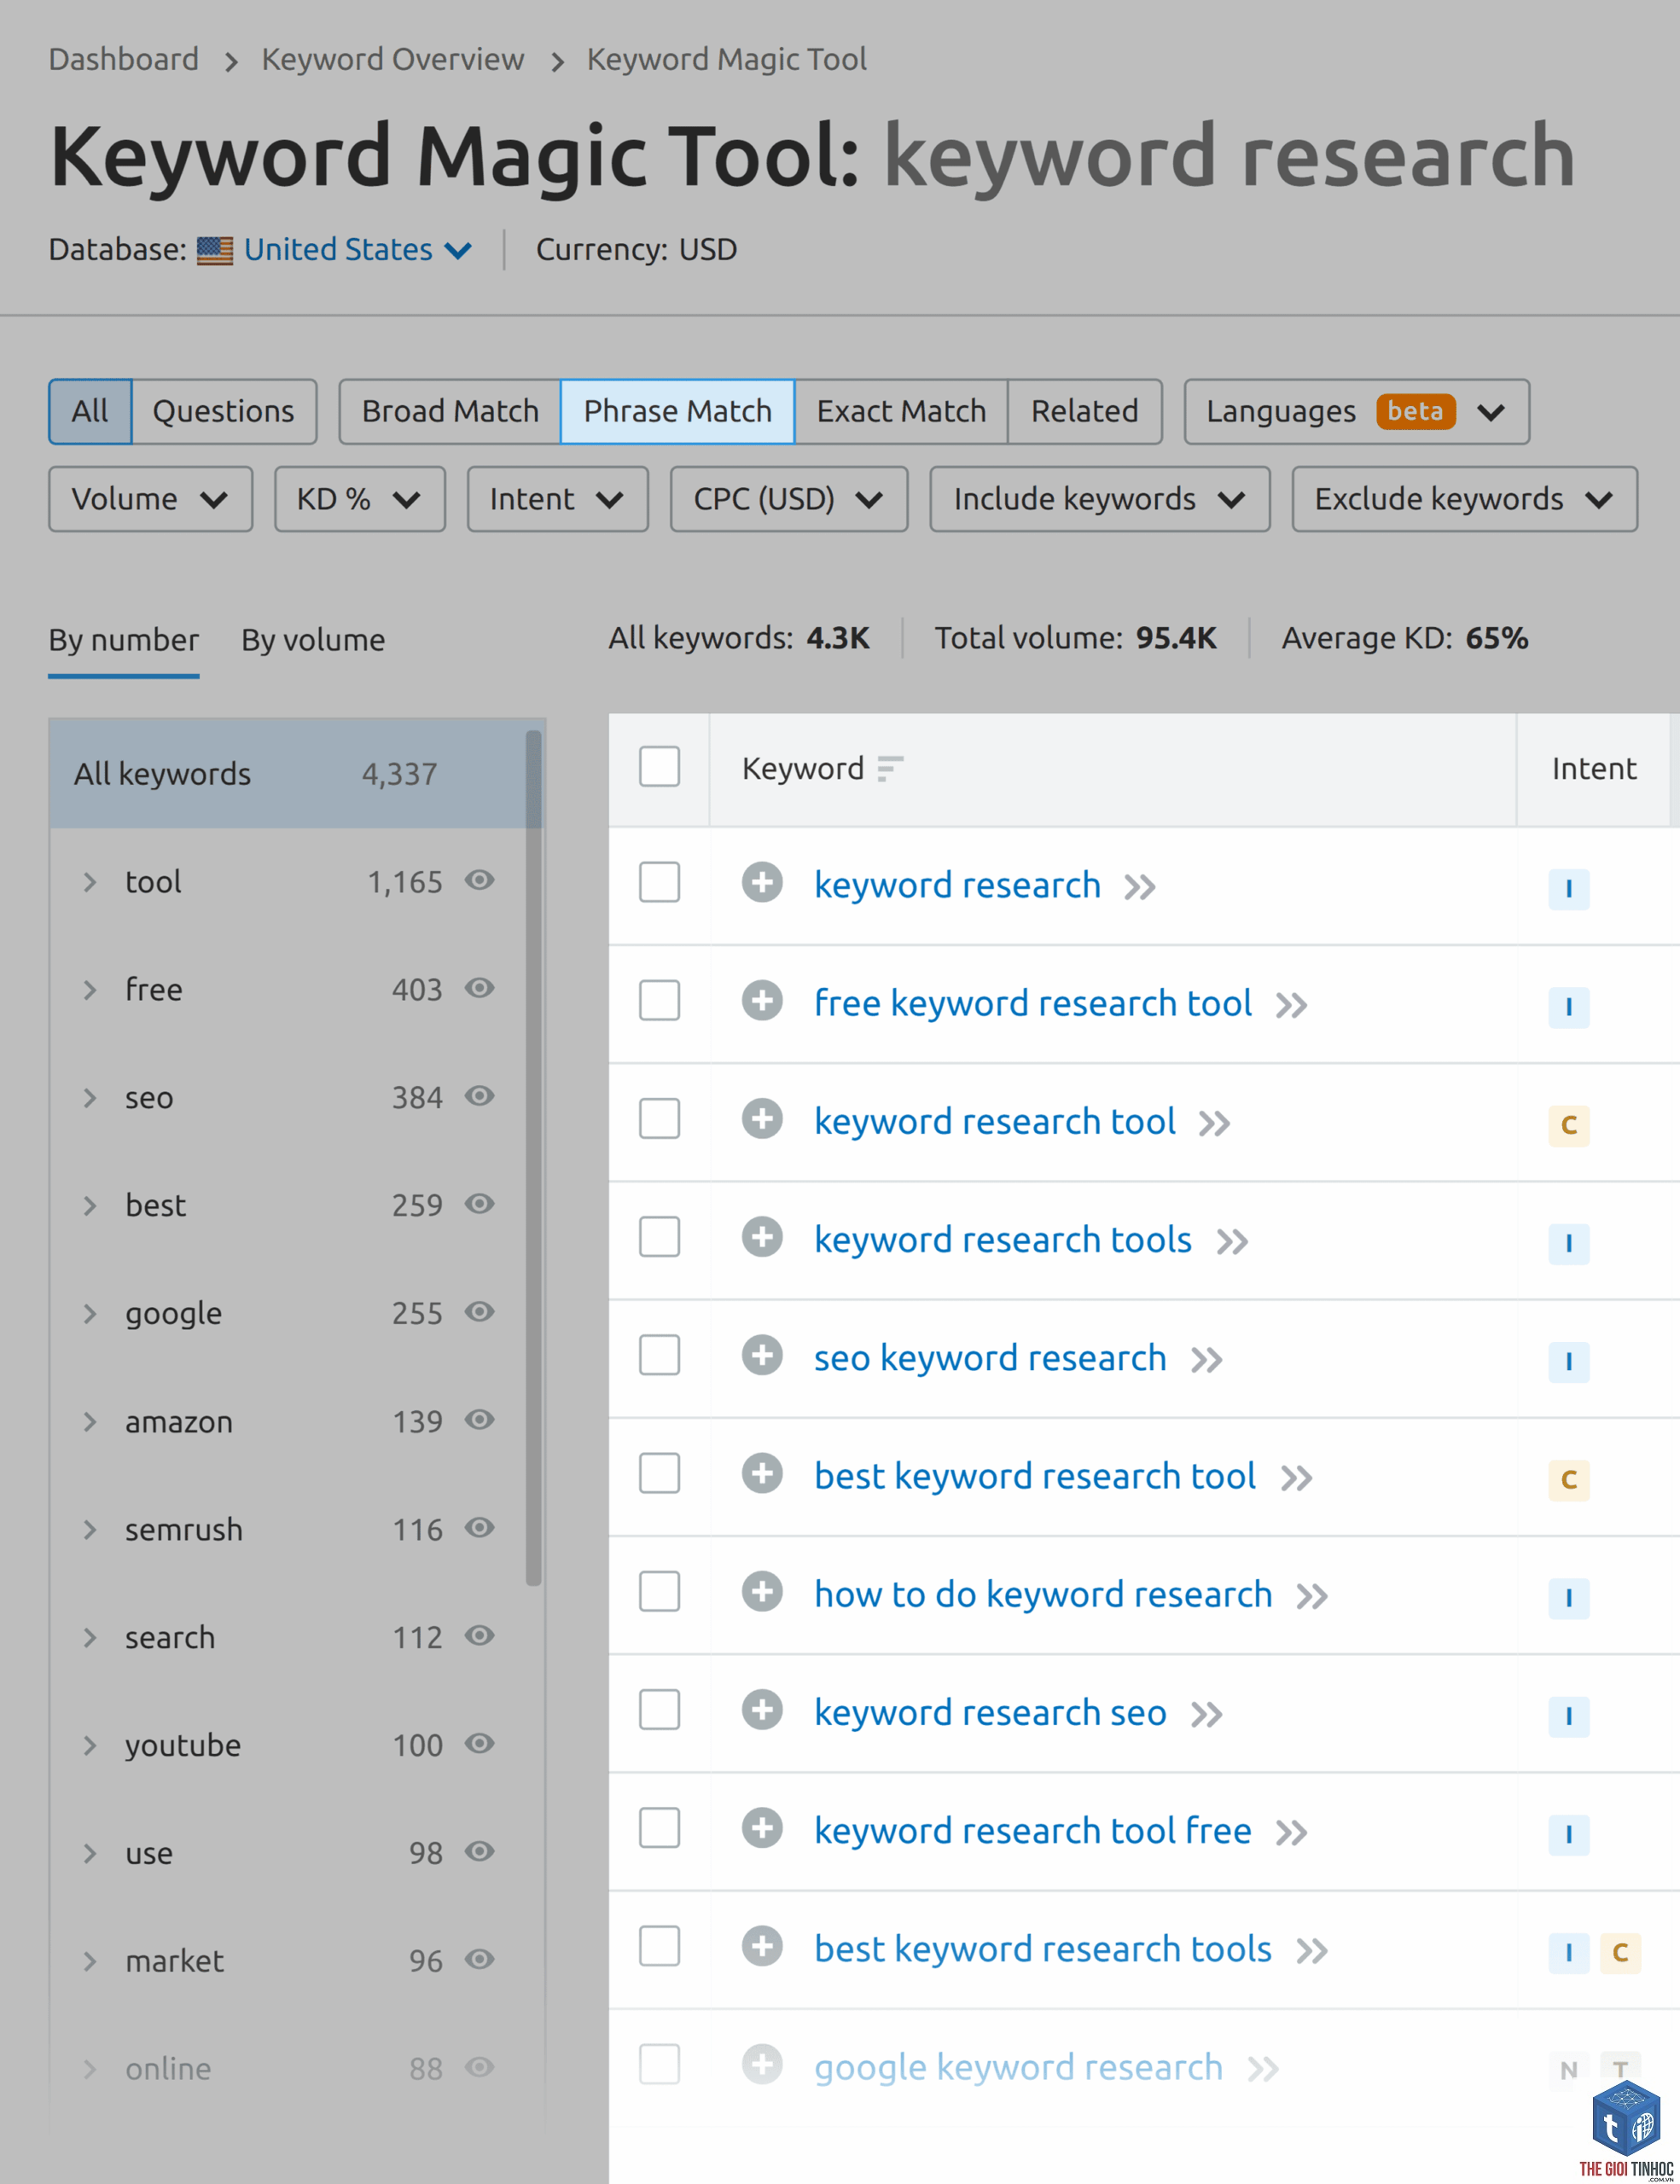Open the CPC (USD) filter dropdown
Image resolution: width=1680 pixels, height=2184 pixels.
(788, 499)
